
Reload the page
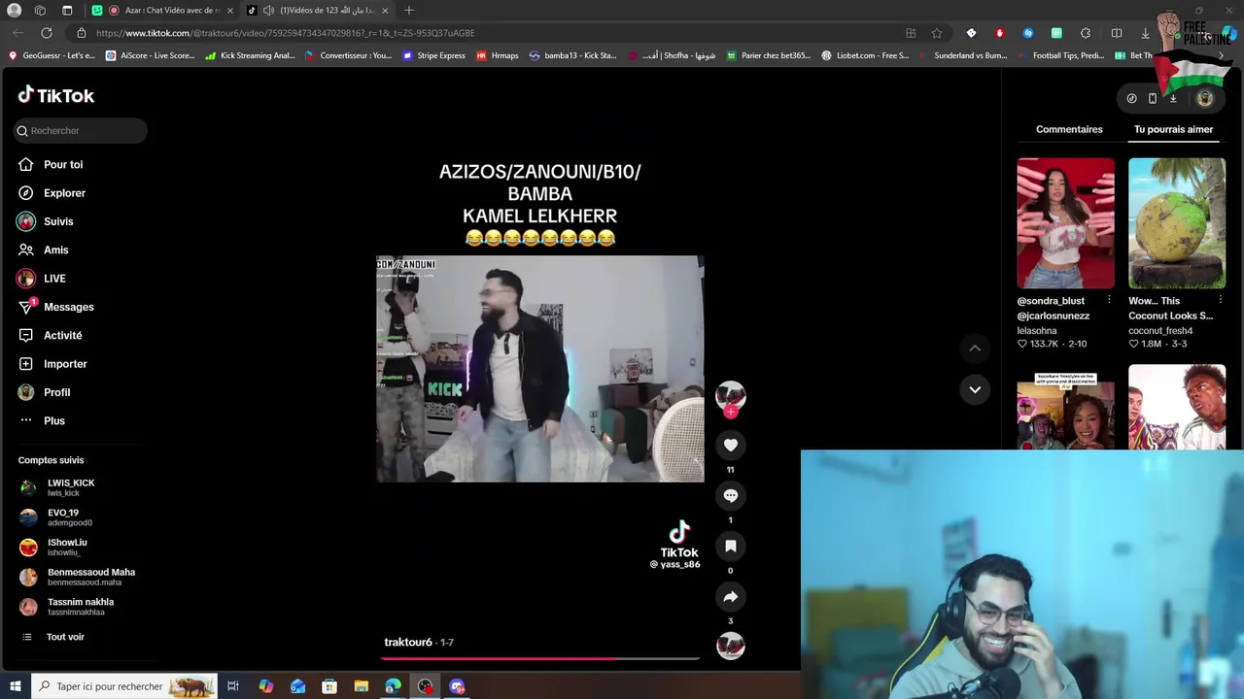[46, 33]
